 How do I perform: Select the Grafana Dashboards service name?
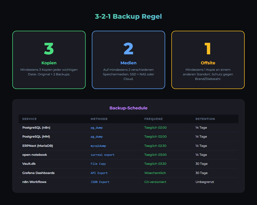[38, 173]
